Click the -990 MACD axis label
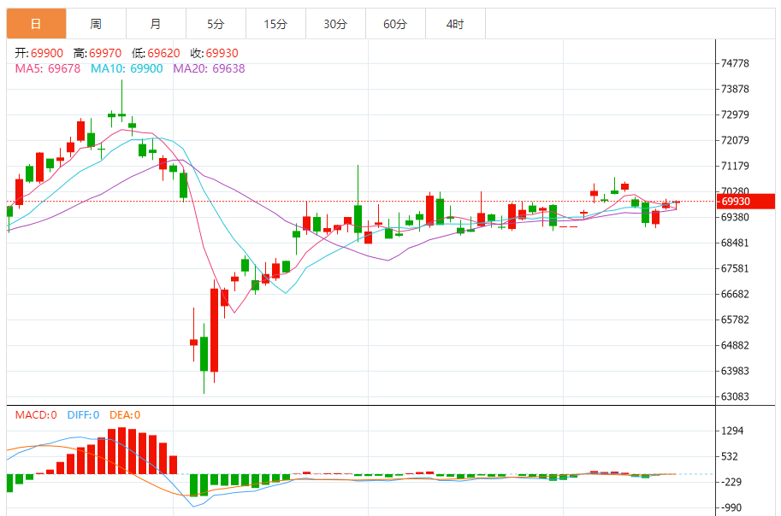 pos(731,507)
